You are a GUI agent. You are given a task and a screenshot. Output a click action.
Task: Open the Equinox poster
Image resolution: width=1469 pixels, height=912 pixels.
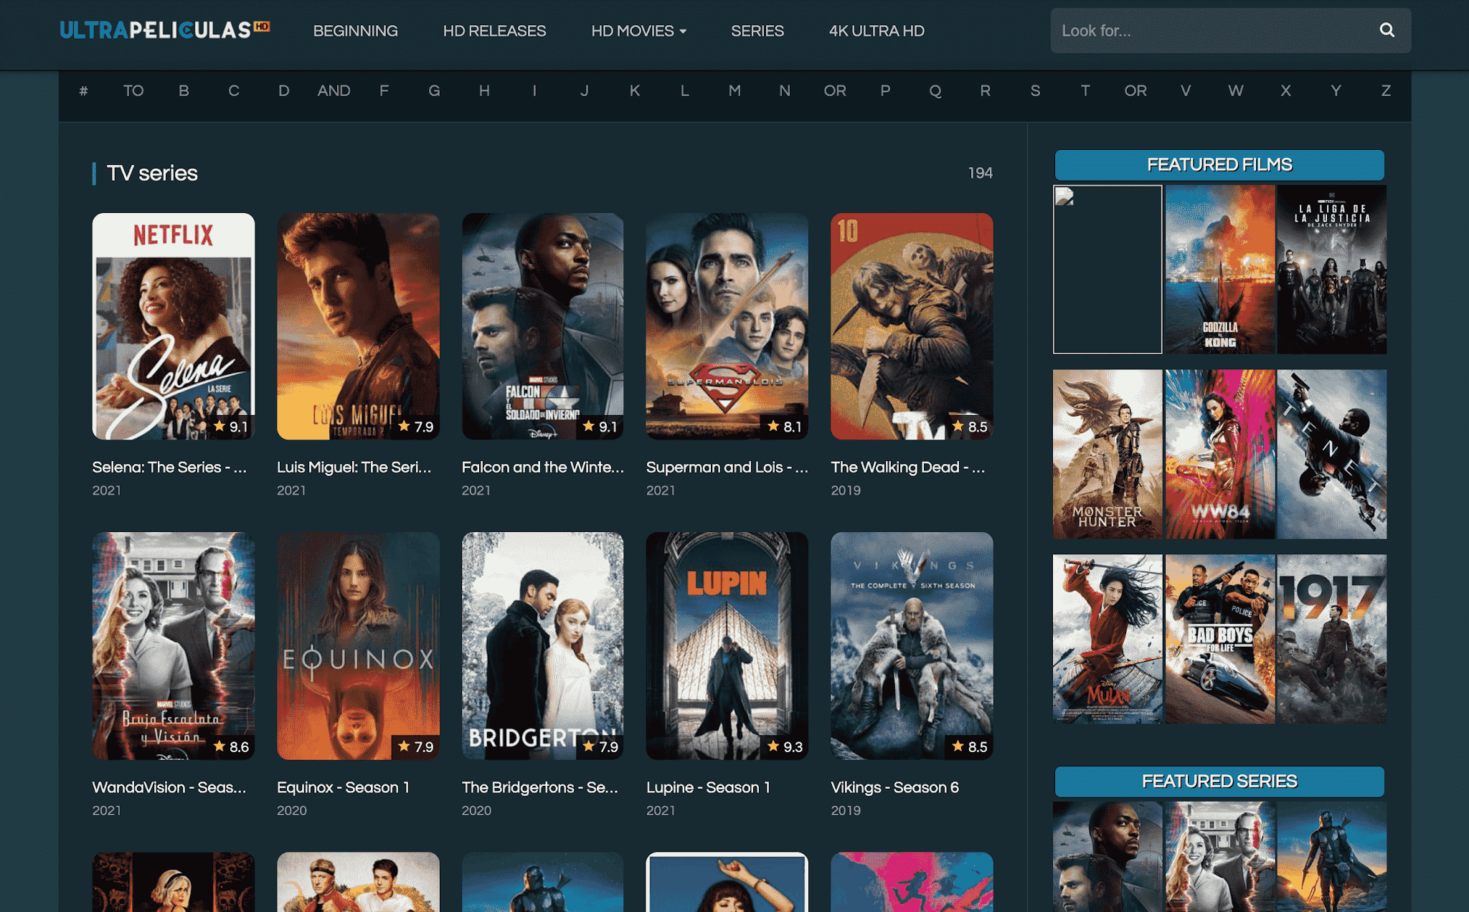coord(358,646)
